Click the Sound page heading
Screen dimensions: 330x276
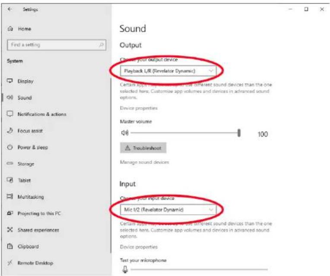133,28
